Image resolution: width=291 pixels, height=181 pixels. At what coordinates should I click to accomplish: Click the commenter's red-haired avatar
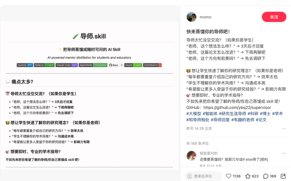coord(191,156)
